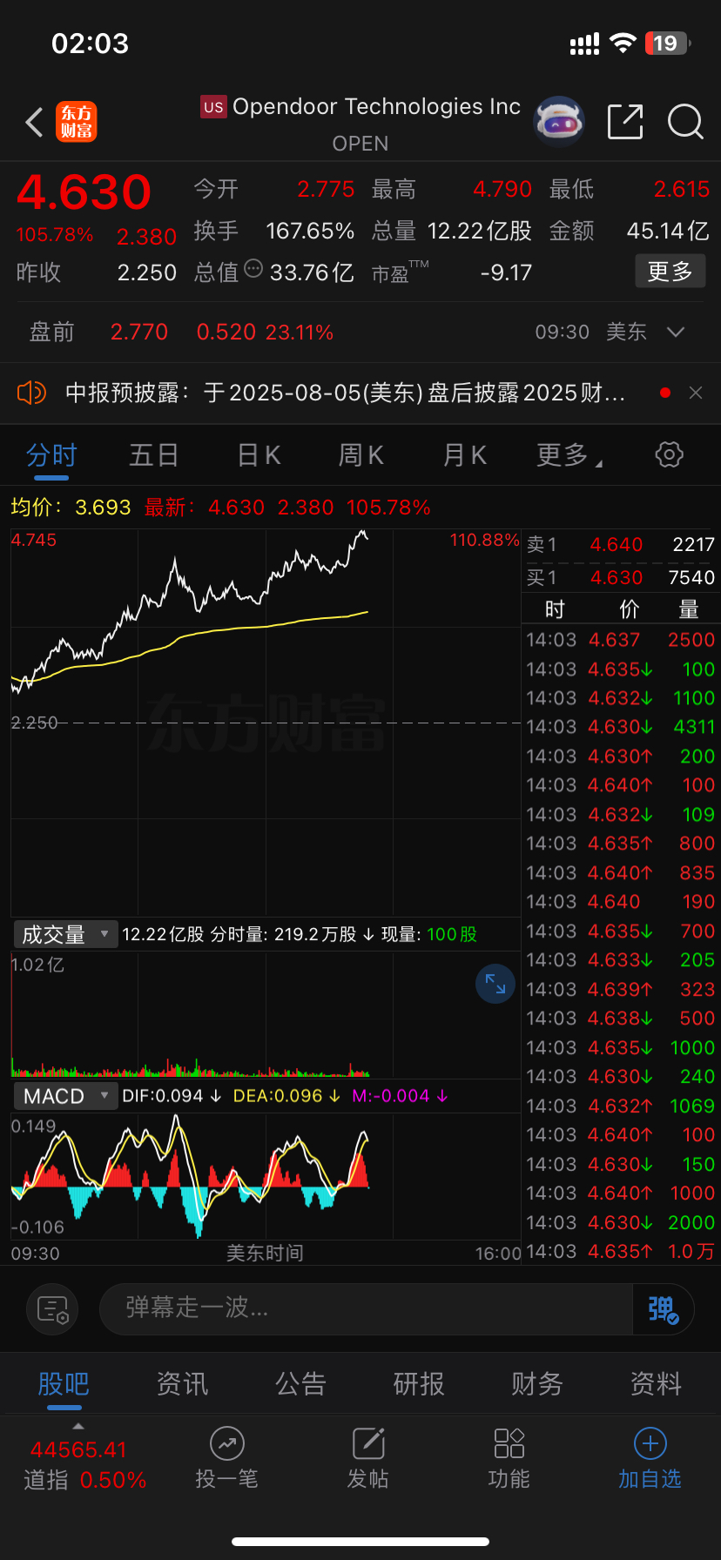721x1560 pixels.
Task: Tap the trade row with volume 2500
Action: [620, 640]
